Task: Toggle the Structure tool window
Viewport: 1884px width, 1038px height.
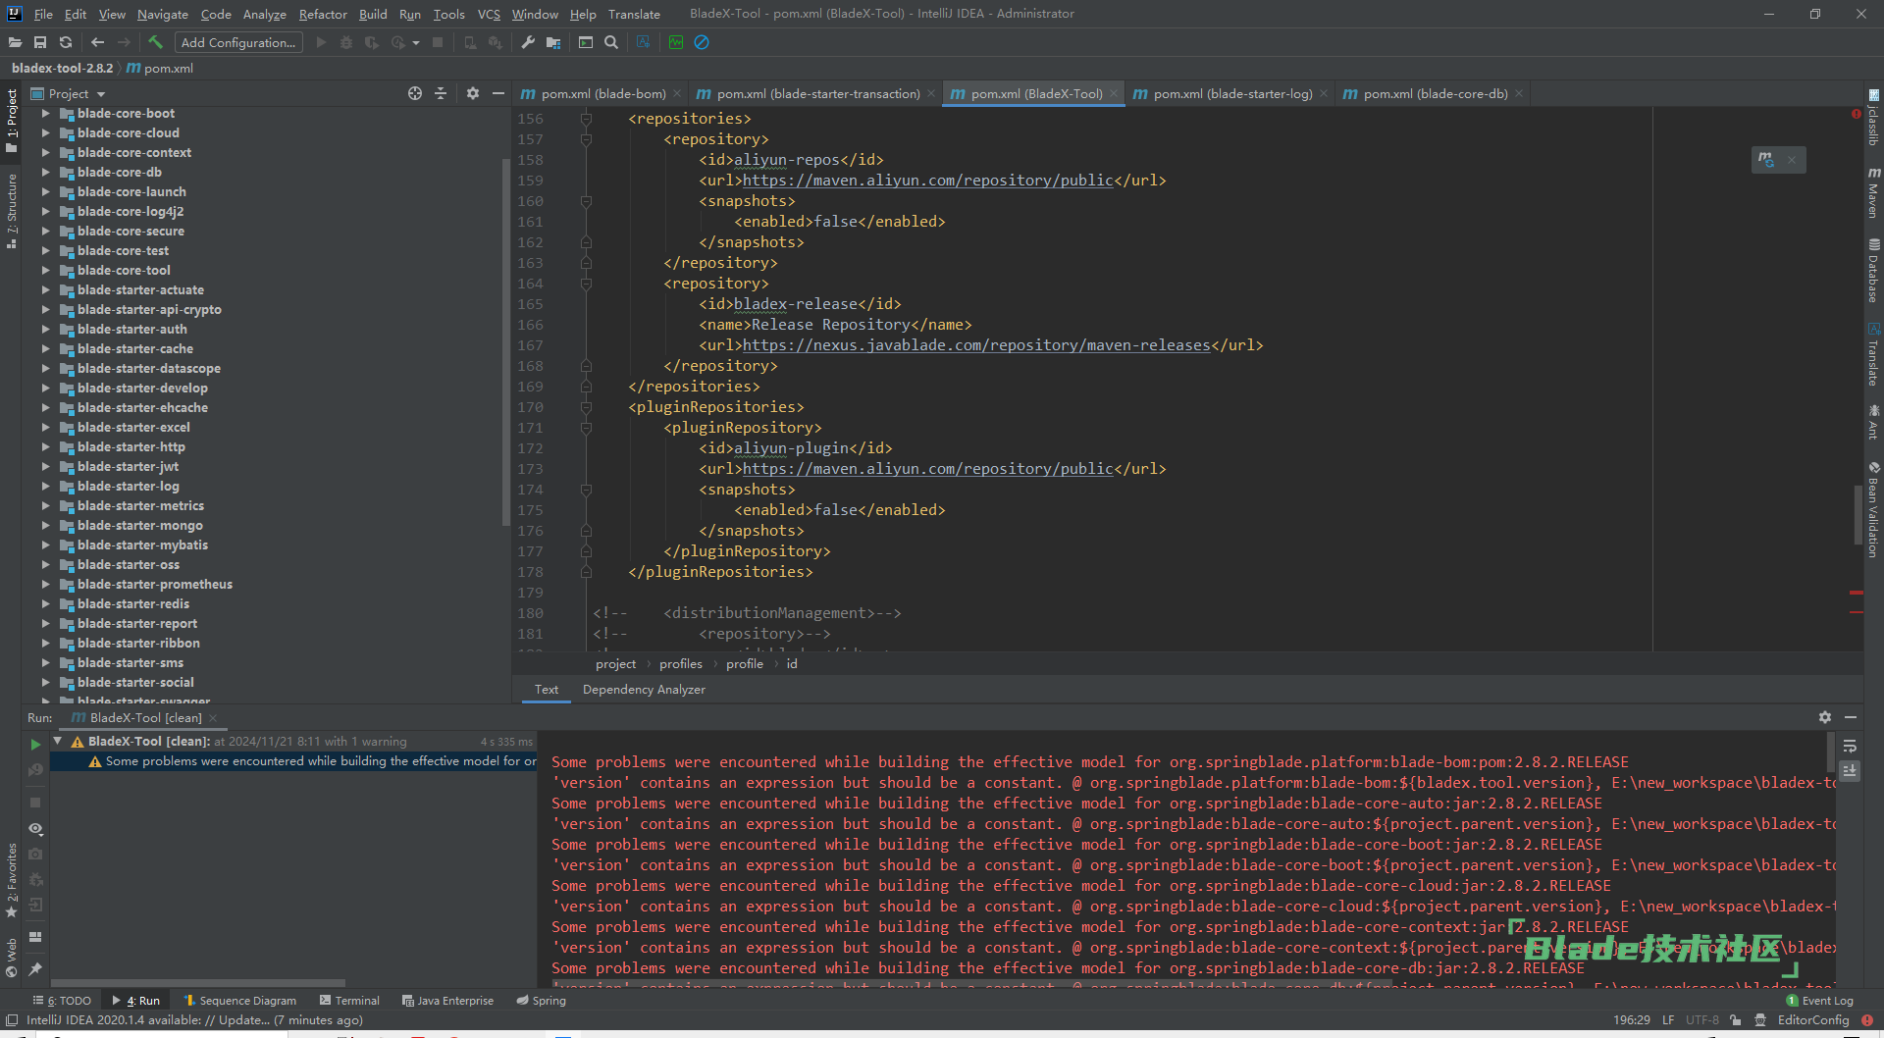Action: (x=11, y=211)
